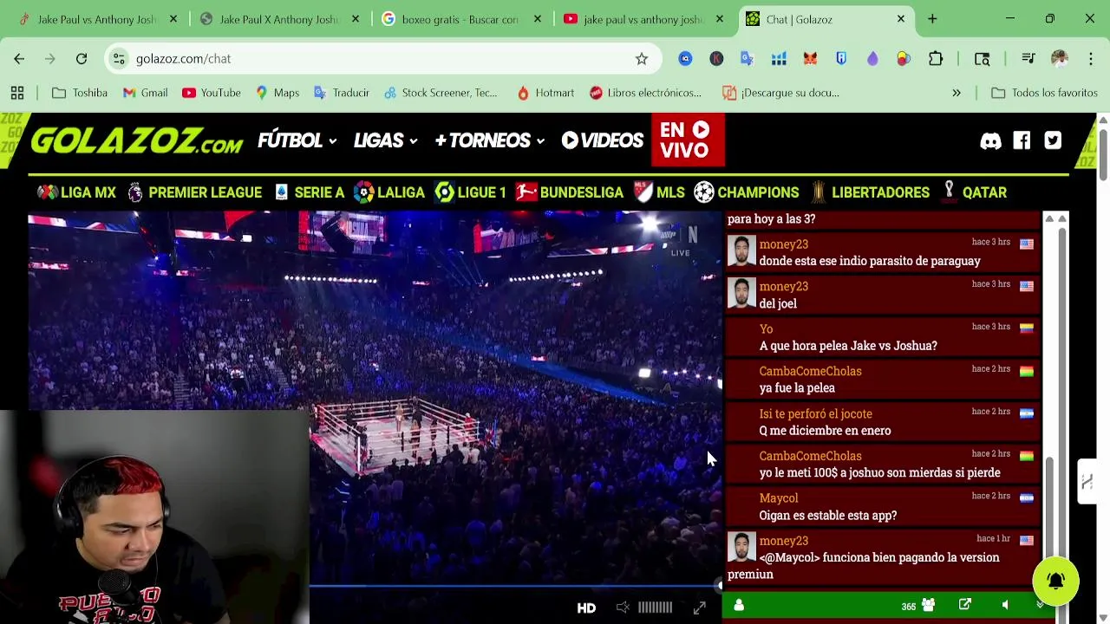1110x624 pixels.
Task: Expand the FÚTBOL dropdown menu
Action: (297, 140)
